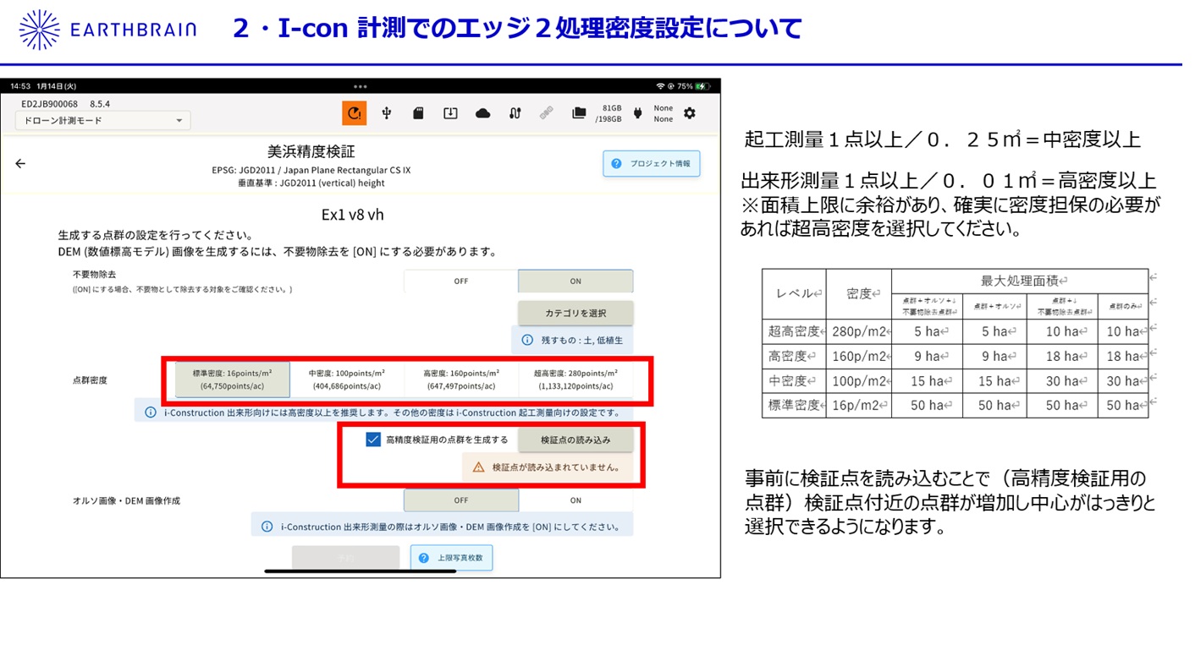Click the greyed-out reserve button
This screenshot has height=650, width=1195.
coord(345,558)
